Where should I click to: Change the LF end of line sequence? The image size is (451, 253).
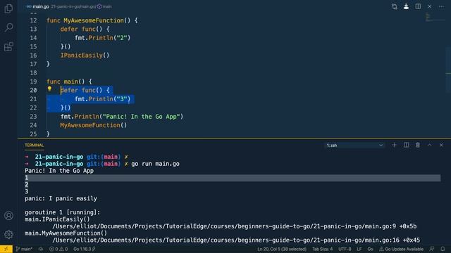point(359,249)
